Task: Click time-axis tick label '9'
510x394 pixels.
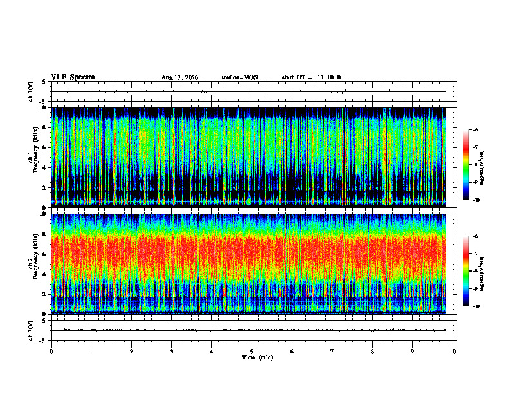Action: (x=412, y=352)
